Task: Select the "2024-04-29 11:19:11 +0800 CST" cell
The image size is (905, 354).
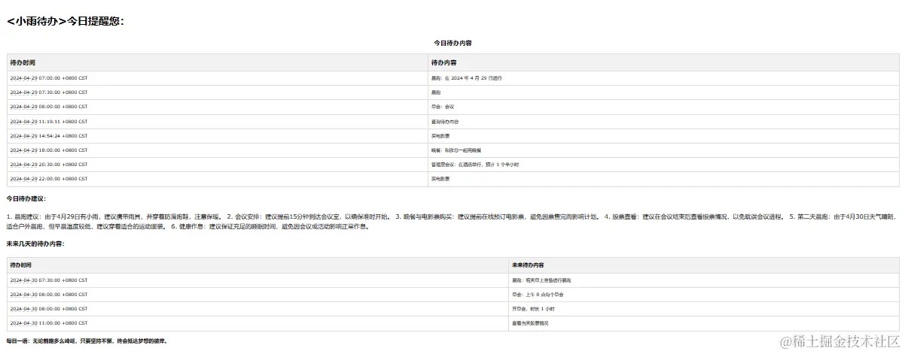Action: (217, 121)
